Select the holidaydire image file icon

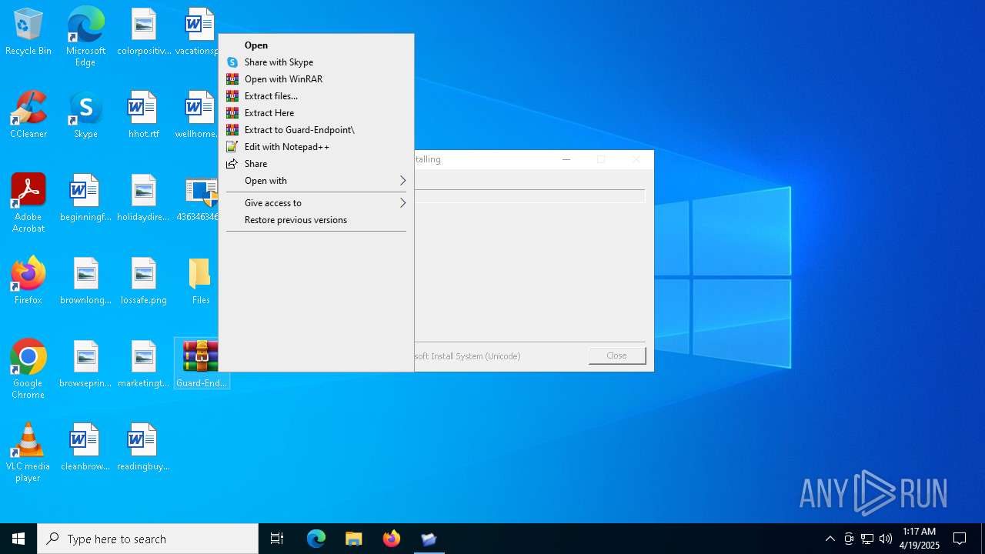(x=144, y=199)
